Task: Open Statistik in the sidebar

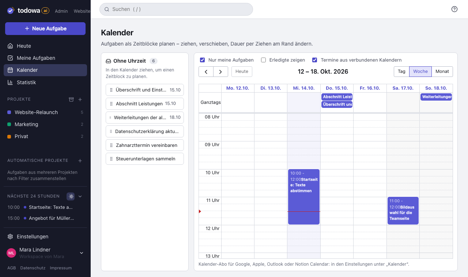Action: coord(45,82)
